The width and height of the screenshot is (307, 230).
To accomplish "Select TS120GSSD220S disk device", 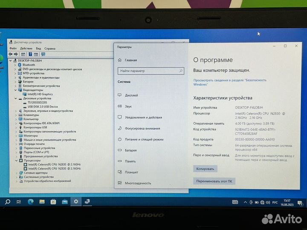I will tap(37, 103).
